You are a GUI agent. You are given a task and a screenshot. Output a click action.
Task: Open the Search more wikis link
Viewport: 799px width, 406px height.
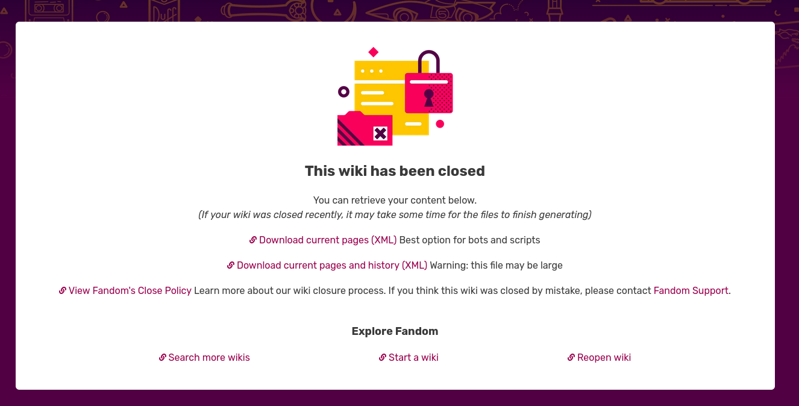click(209, 357)
